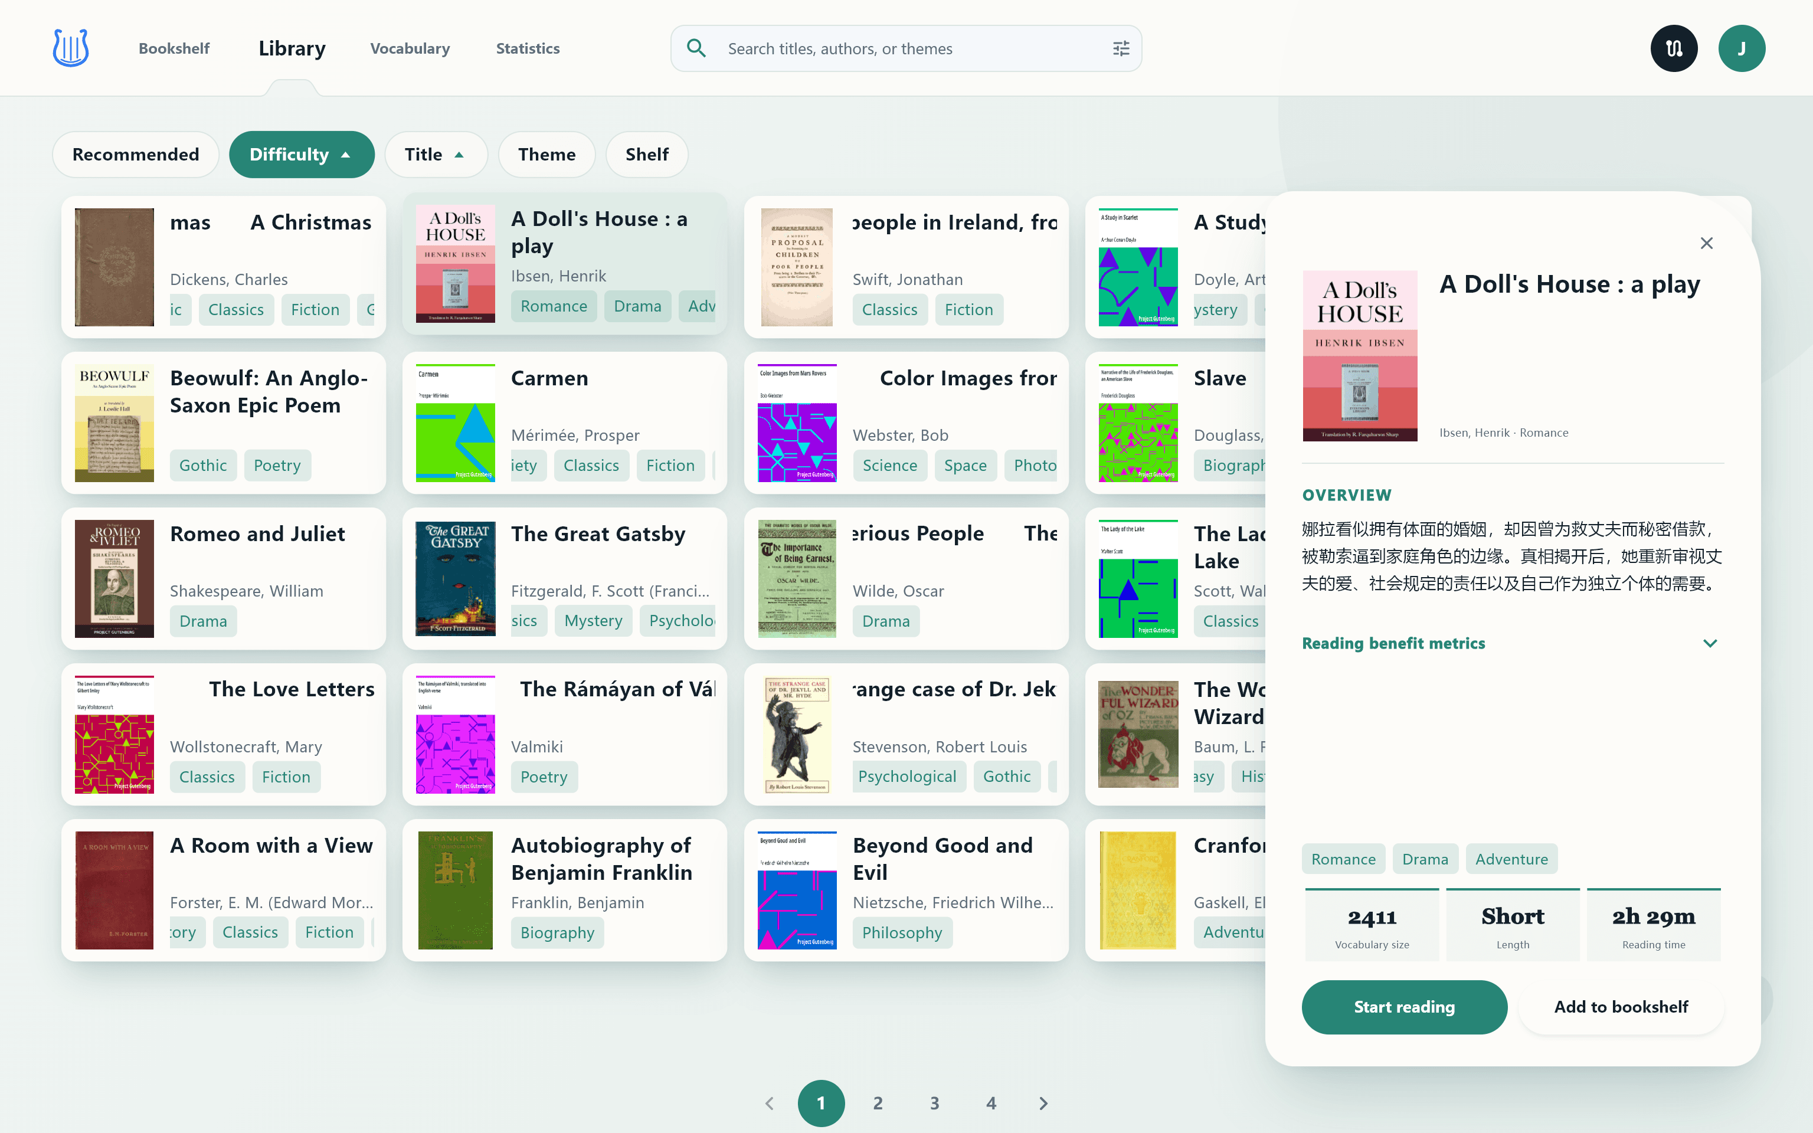
Task: Open A Room with a View title
Action: [271, 845]
